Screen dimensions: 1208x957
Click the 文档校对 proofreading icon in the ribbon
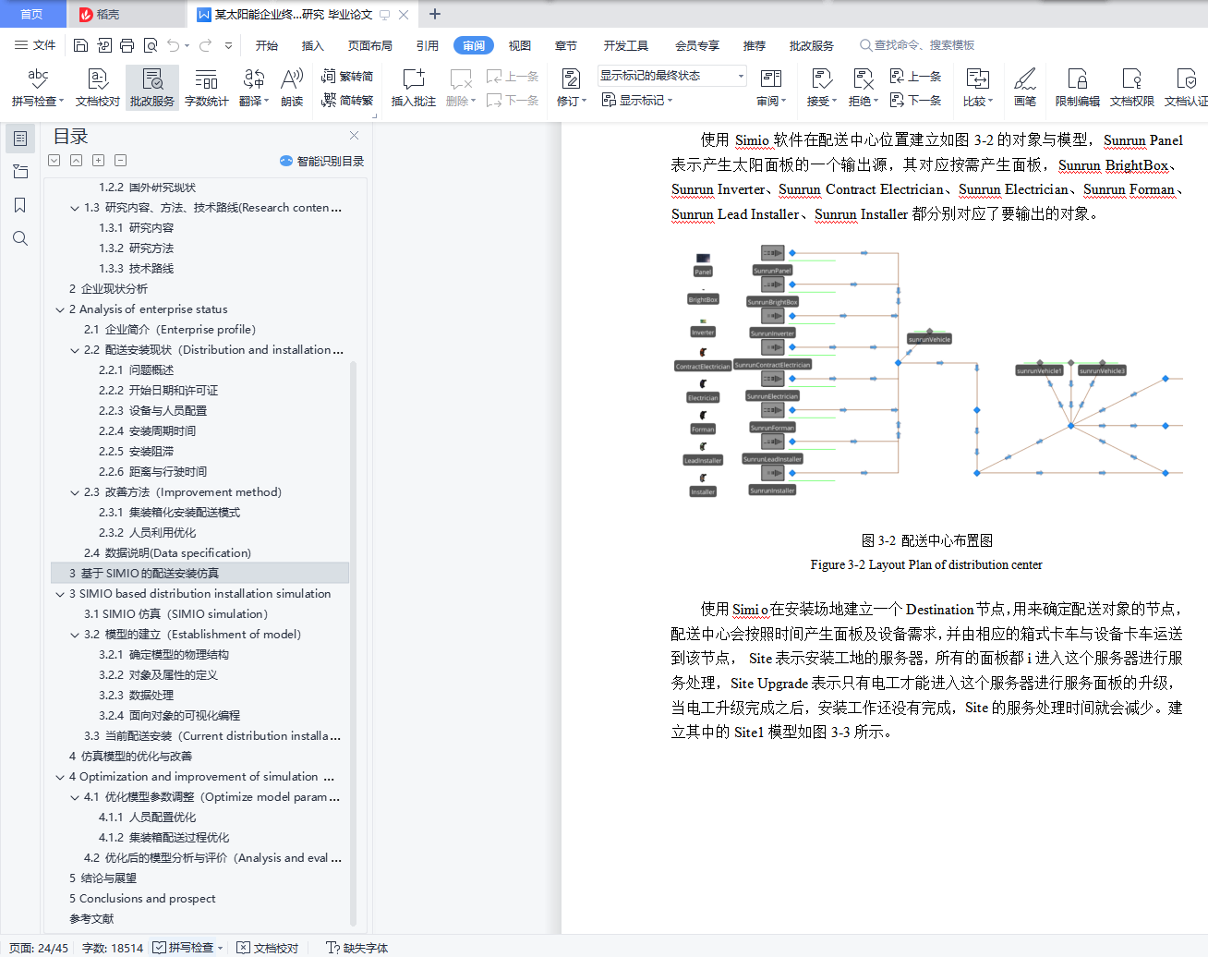(98, 88)
